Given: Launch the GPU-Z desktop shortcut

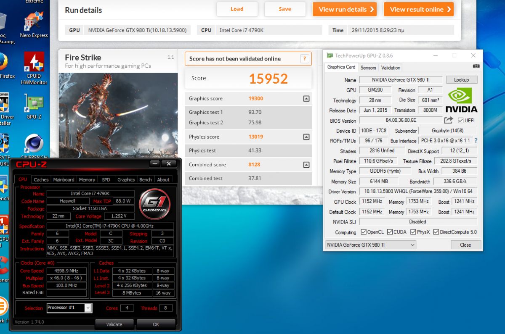Looking at the screenshot, I should click(x=34, y=107).
